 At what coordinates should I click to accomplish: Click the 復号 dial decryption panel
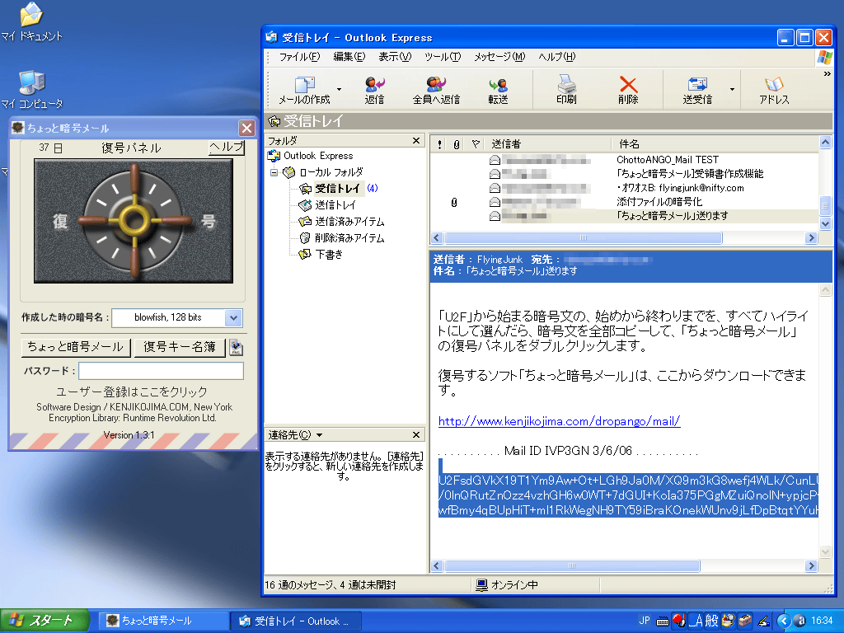pos(134,221)
